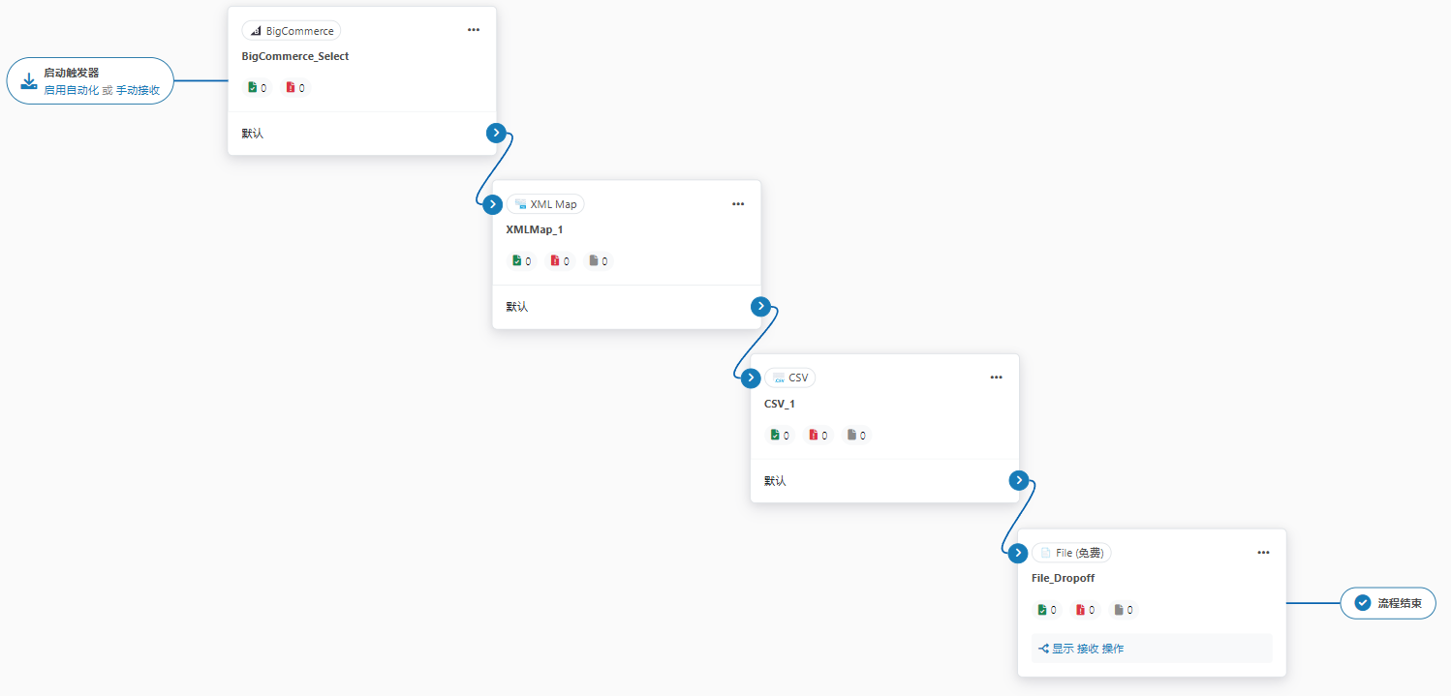Click the XML Map connector type badge
Image resolution: width=1451 pixels, height=696 pixels.
[x=545, y=204]
